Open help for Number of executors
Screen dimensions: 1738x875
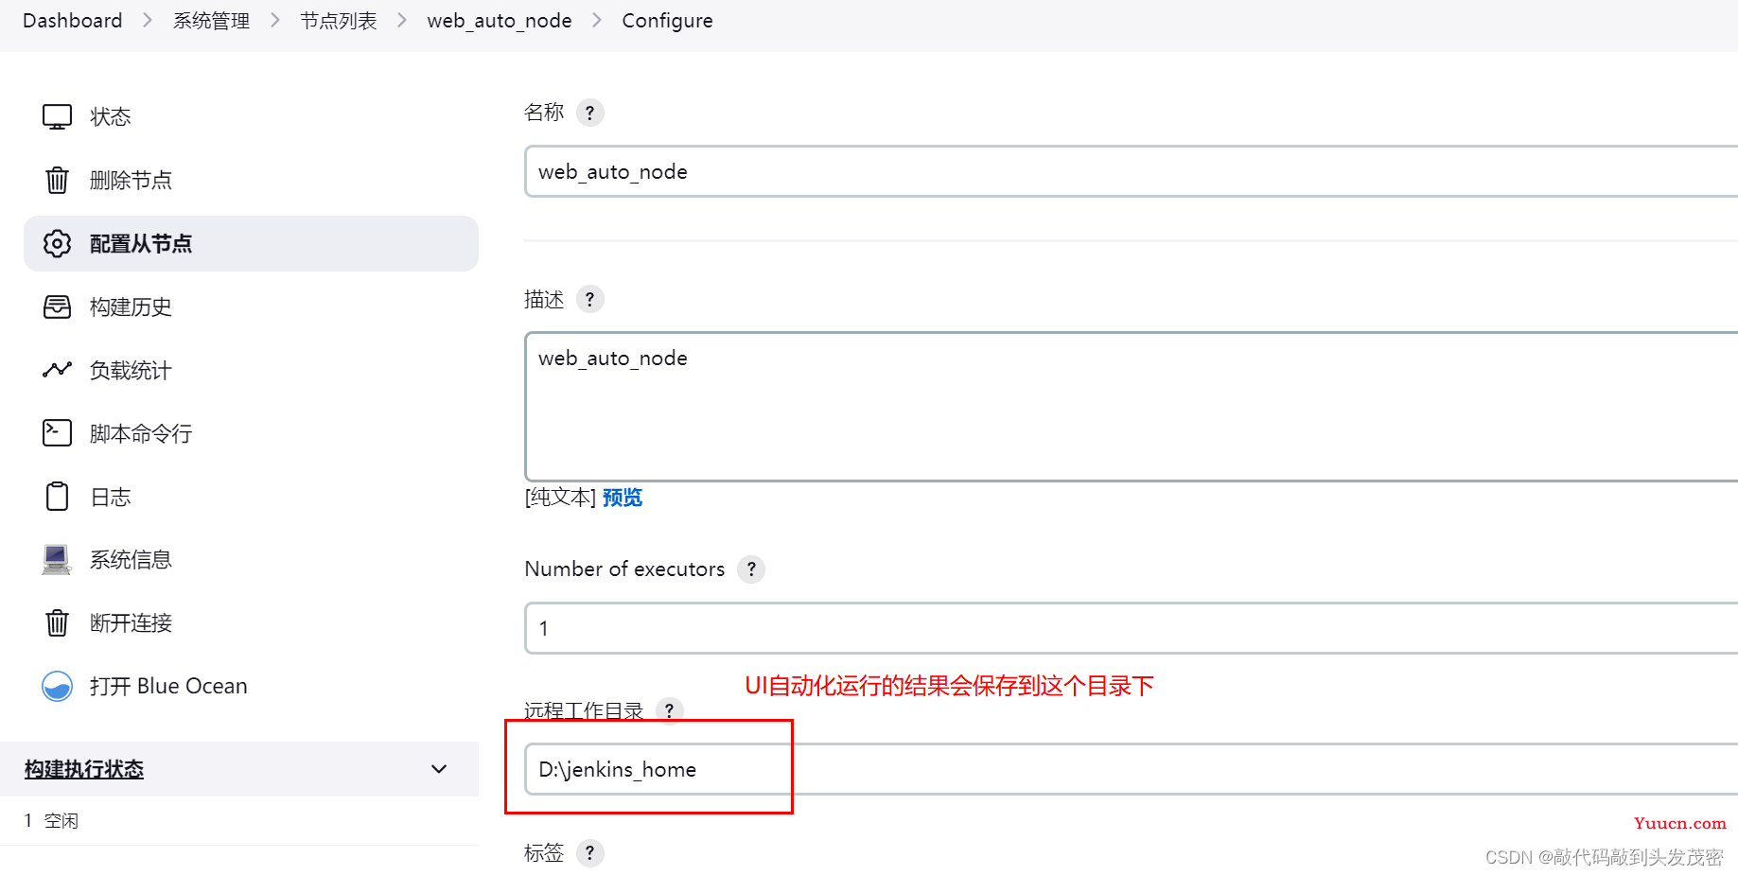point(751,569)
